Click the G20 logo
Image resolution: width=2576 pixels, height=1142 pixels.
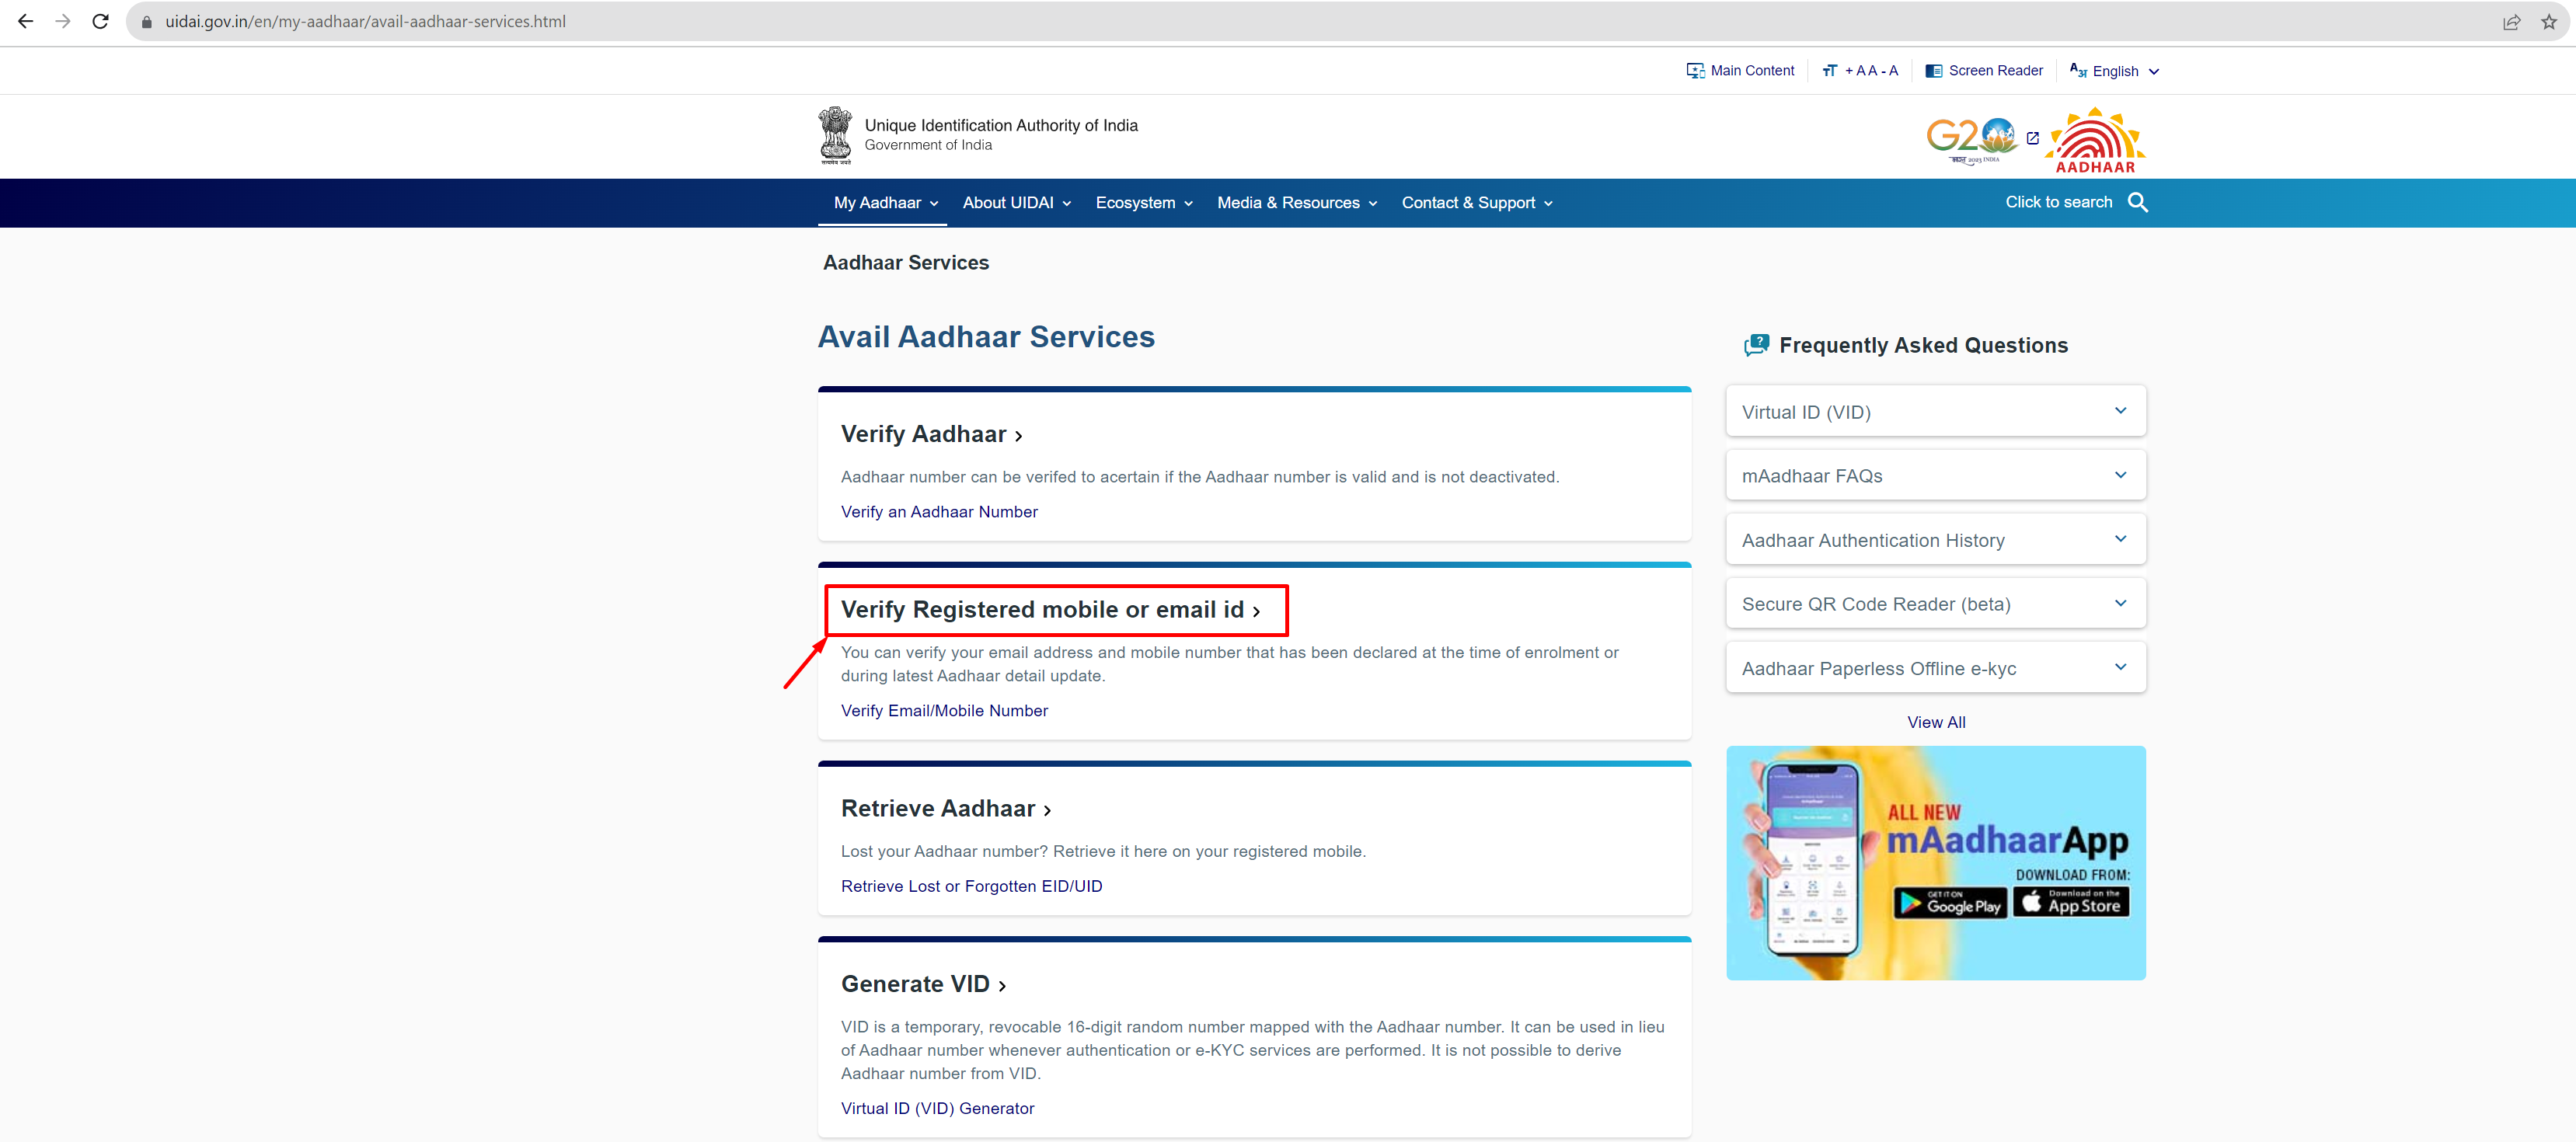click(1971, 141)
